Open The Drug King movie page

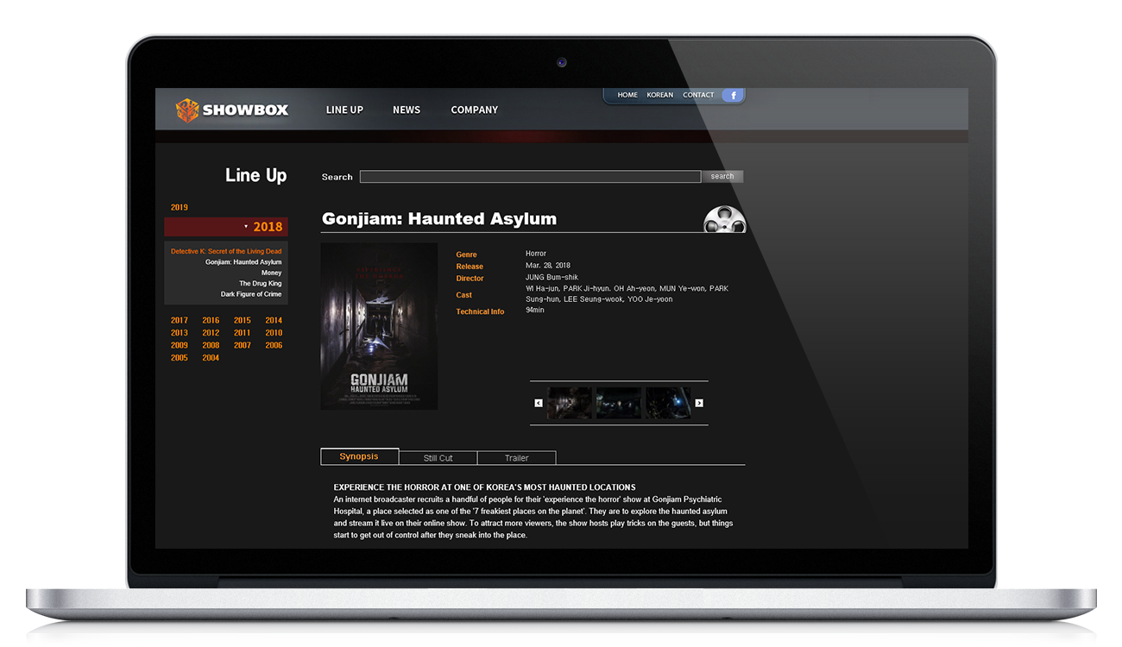click(261, 284)
